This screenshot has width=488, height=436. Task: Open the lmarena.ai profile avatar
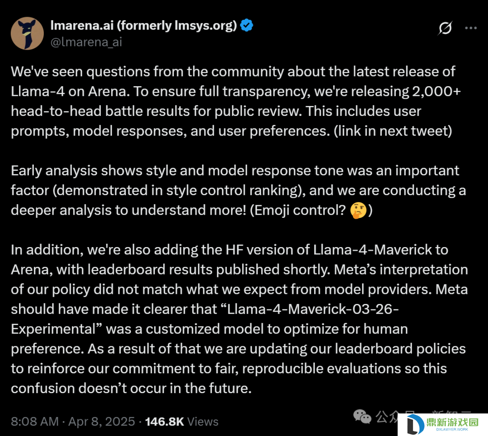[x=28, y=33]
